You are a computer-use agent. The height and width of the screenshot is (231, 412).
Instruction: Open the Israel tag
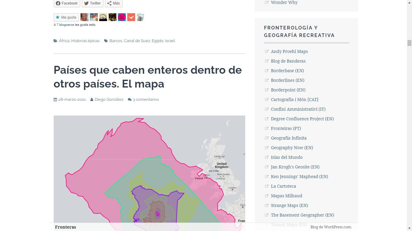pyautogui.click(x=170, y=41)
